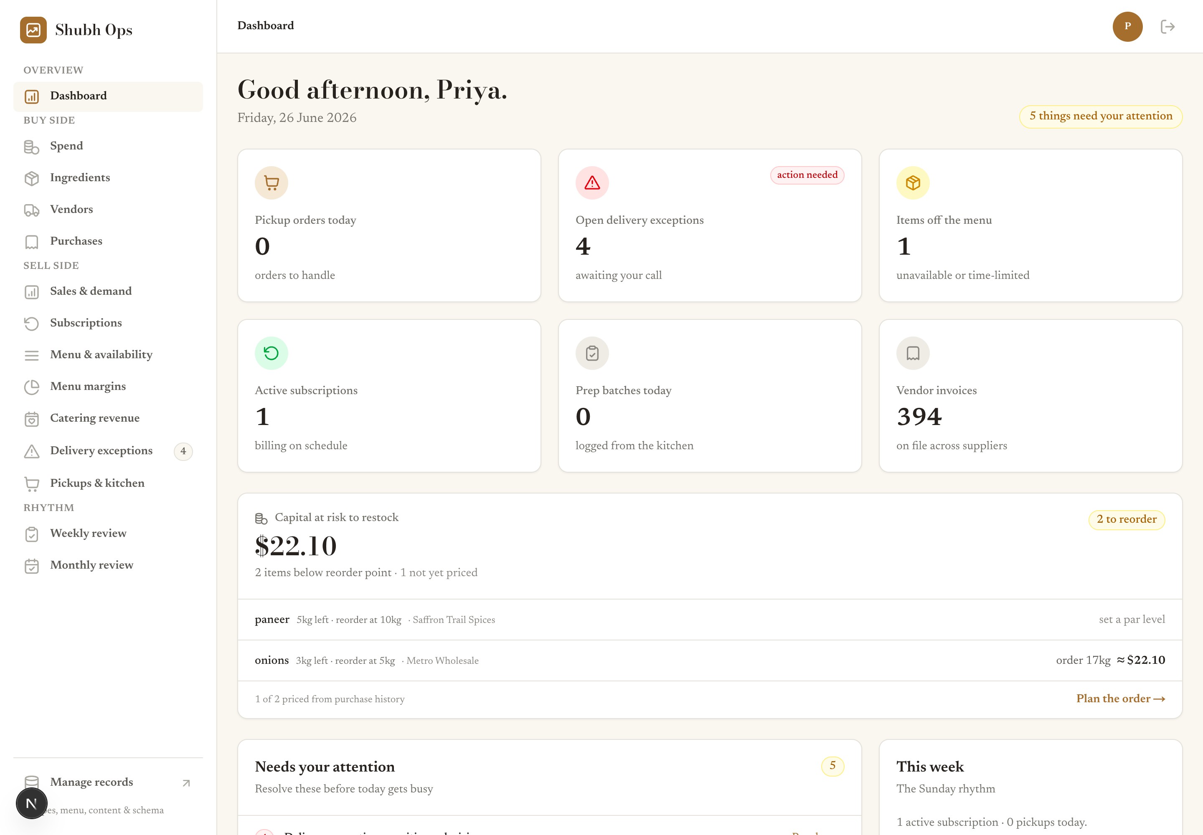Click the receipt icon on Vendor invoices card

coord(912,353)
